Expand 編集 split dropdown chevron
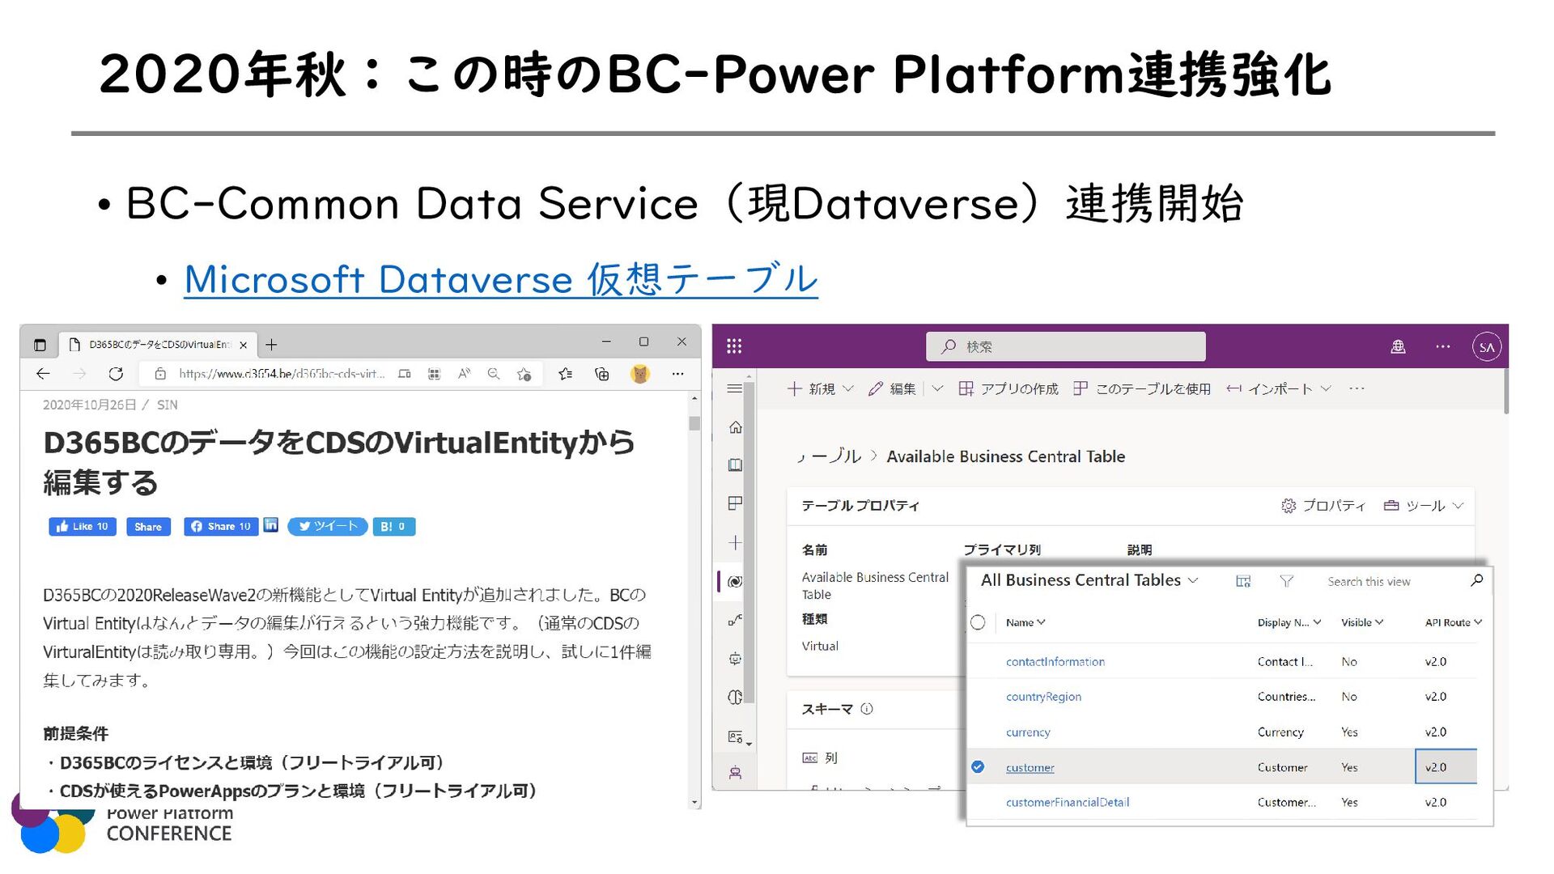Viewport: 1554px width, 874px height. click(937, 388)
